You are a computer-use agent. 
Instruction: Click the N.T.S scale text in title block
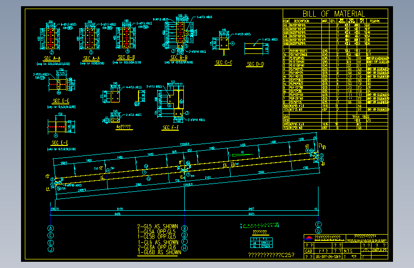tap(348, 251)
